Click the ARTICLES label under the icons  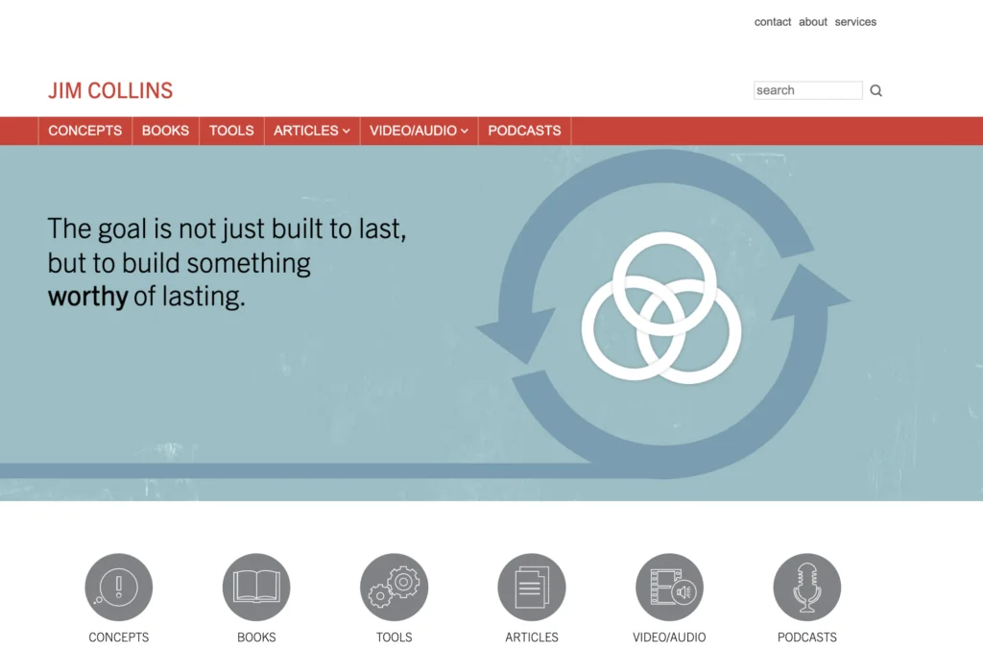point(532,637)
